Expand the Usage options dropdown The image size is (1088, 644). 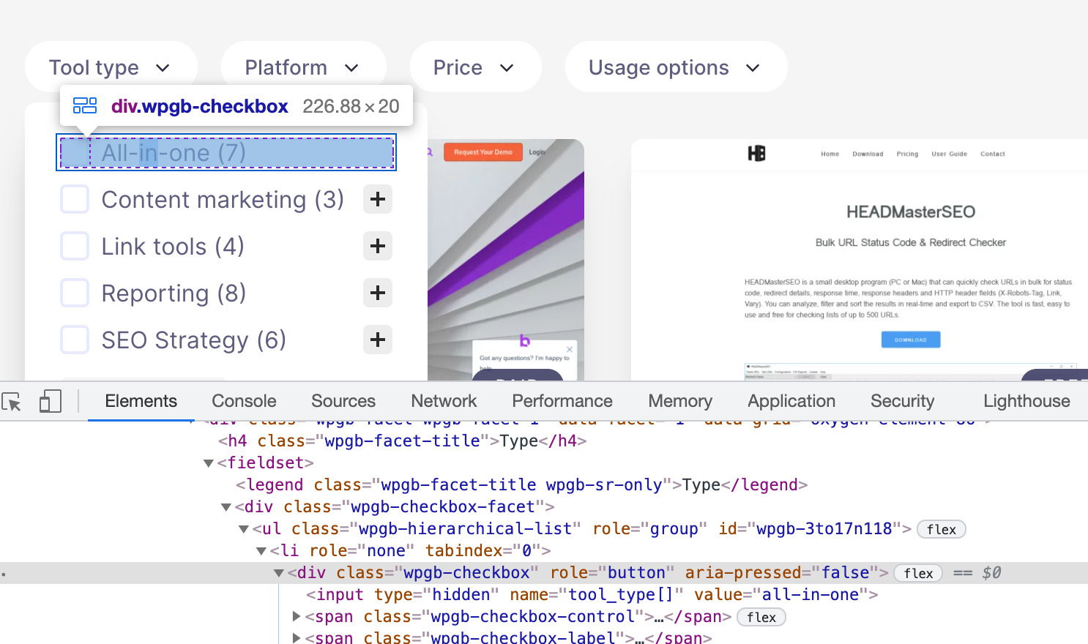675,67
